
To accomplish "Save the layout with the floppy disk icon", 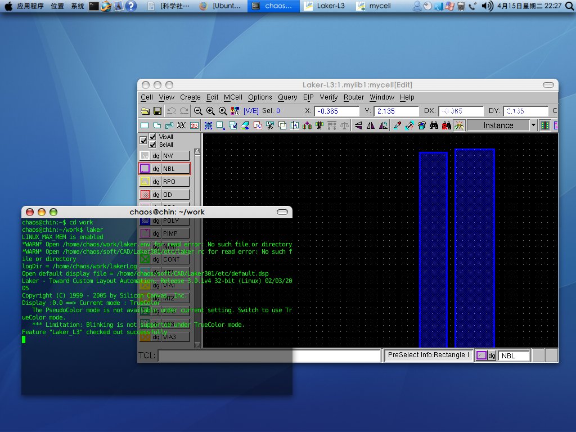I will tap(157, 111).
